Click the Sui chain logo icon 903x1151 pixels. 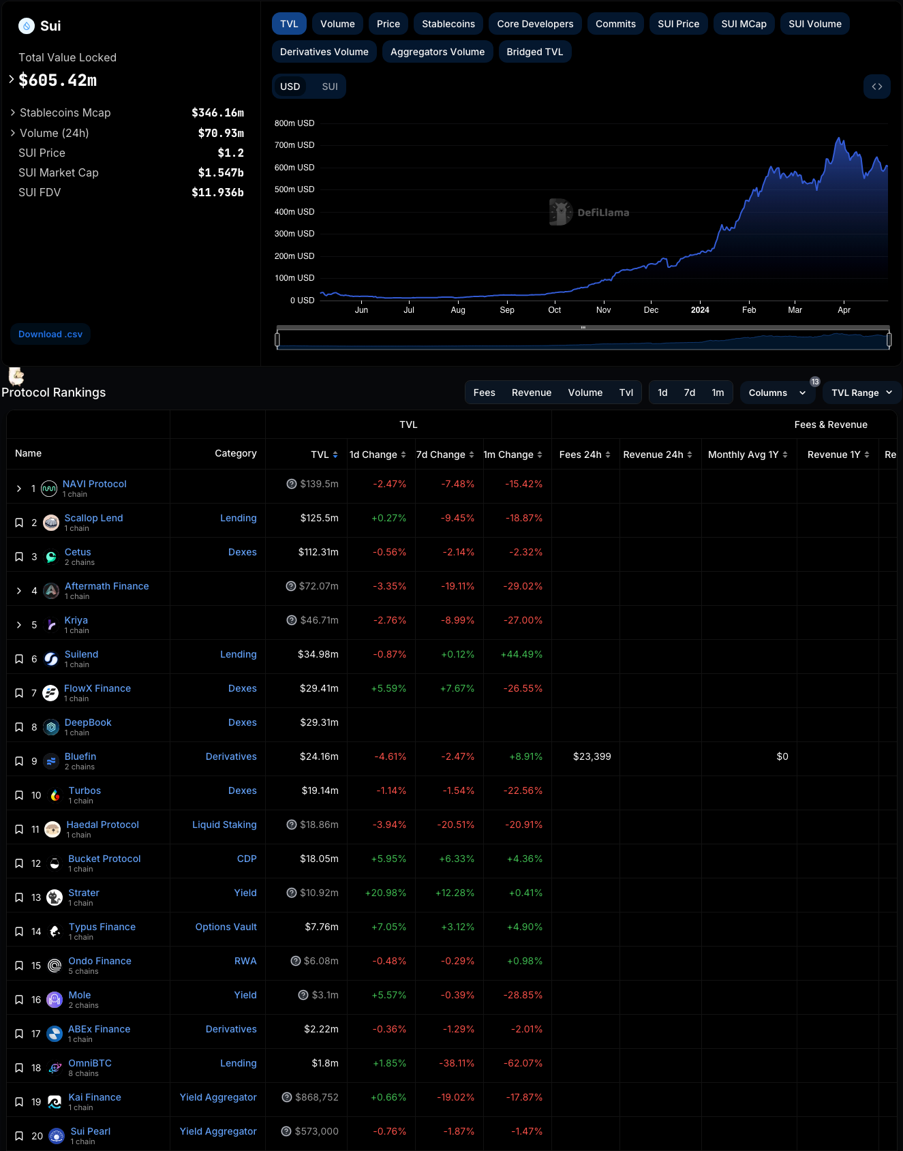tap(27, 26)
